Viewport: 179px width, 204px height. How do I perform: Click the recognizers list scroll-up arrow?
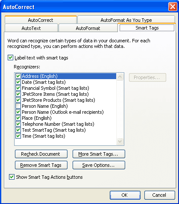120,77
